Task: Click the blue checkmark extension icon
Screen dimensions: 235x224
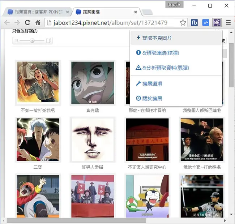Action: click(206, 23)
